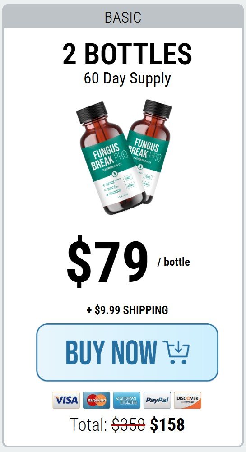Screen dimensions: 246x452
Task: Click the American Express payment icon
Action: pyautogui.click(x=126, y=400)
